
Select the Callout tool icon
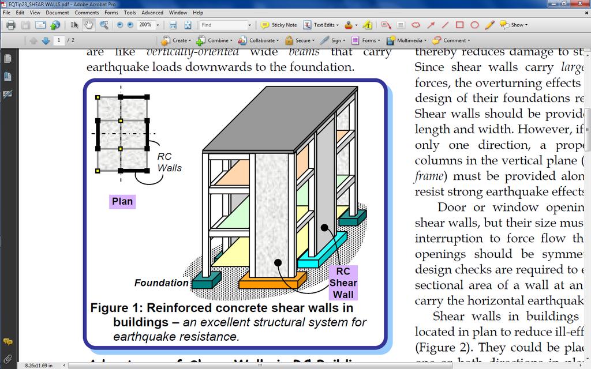click(386, 25)
